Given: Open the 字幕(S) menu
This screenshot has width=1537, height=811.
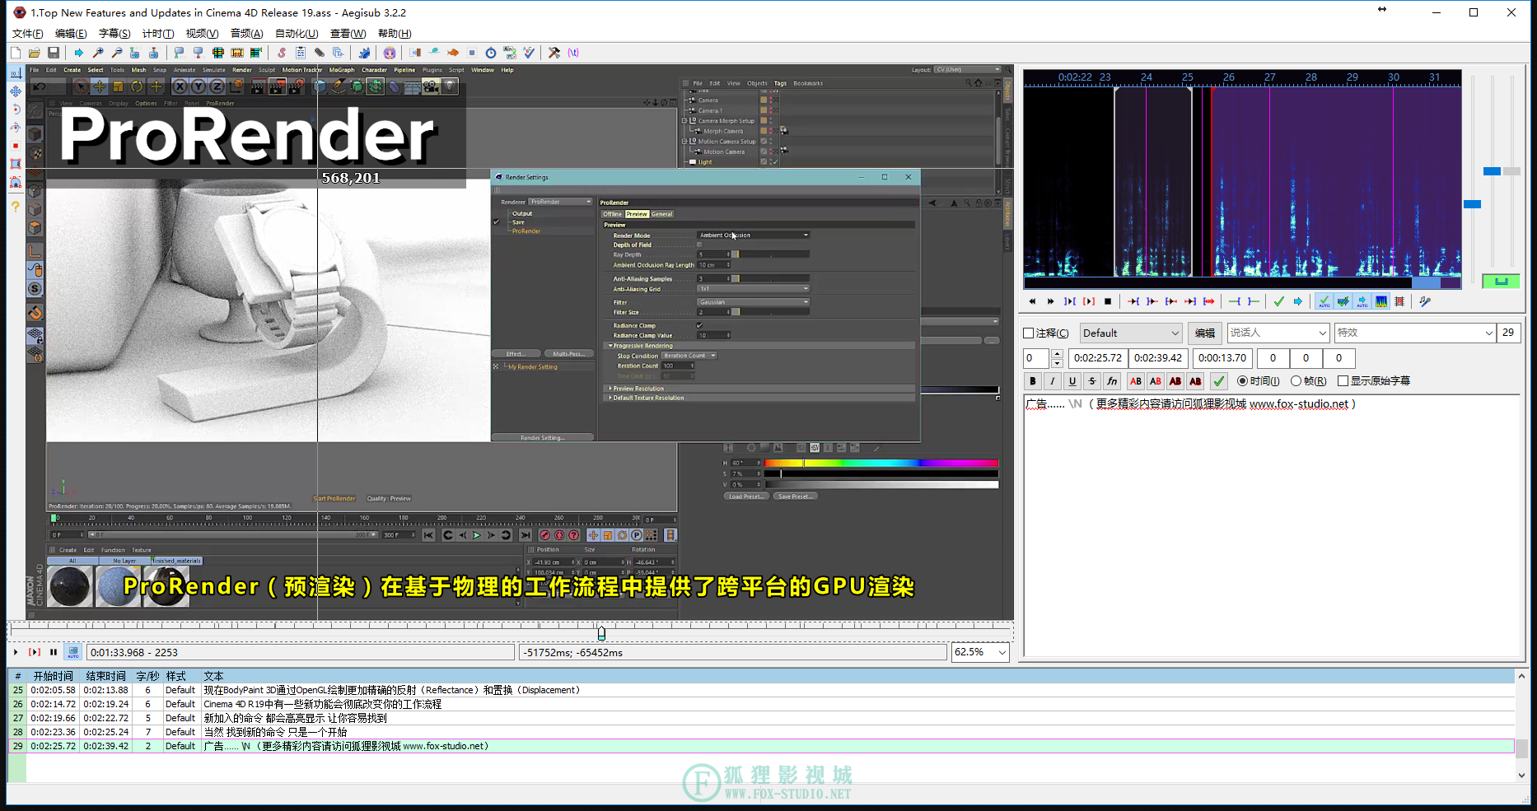Looking at the screenshot, I should click(114, 34).
